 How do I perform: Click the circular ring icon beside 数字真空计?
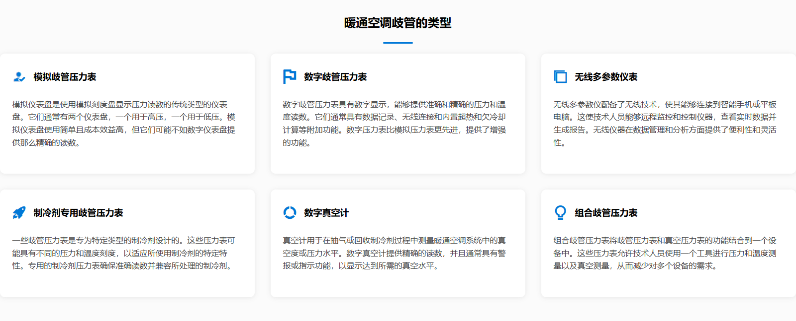290,213
